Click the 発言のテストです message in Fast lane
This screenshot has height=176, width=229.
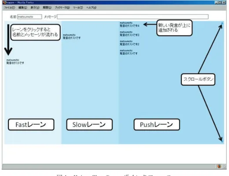point(15,63)
